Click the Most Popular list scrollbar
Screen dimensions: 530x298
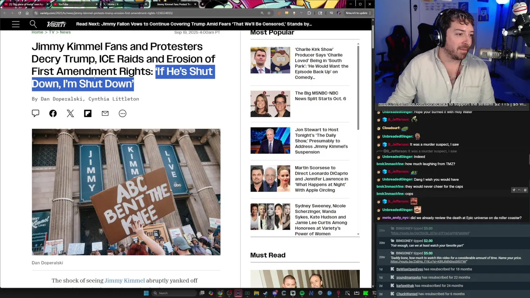coord(358,88)
